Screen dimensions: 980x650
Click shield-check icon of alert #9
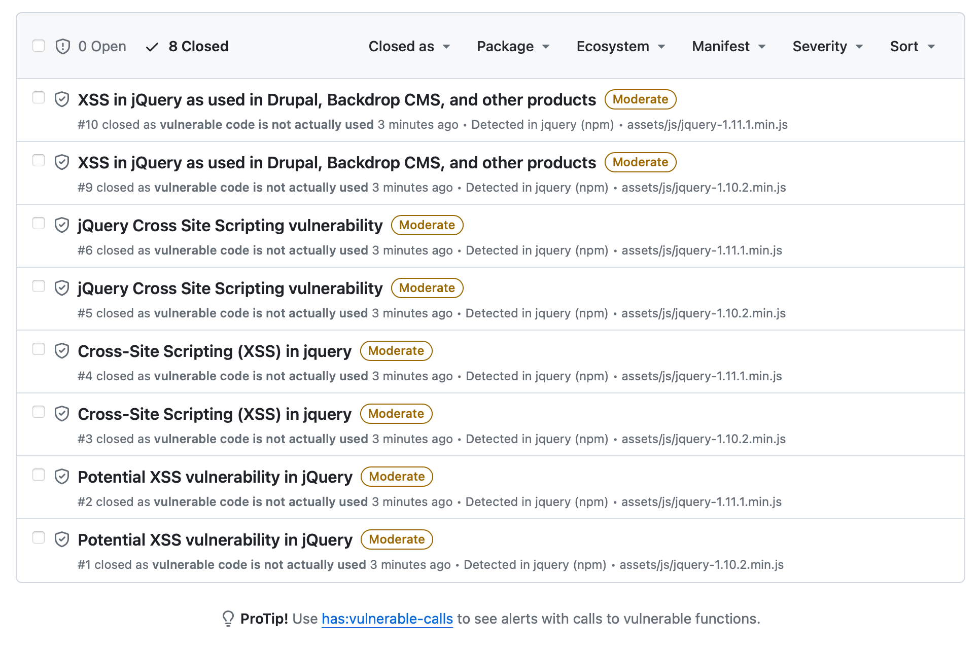62,162
